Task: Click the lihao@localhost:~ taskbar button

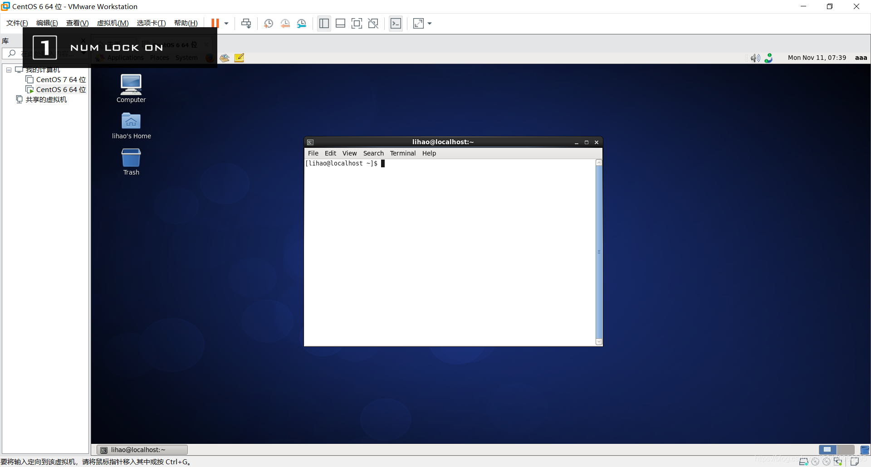Action: tap(142, 450)
